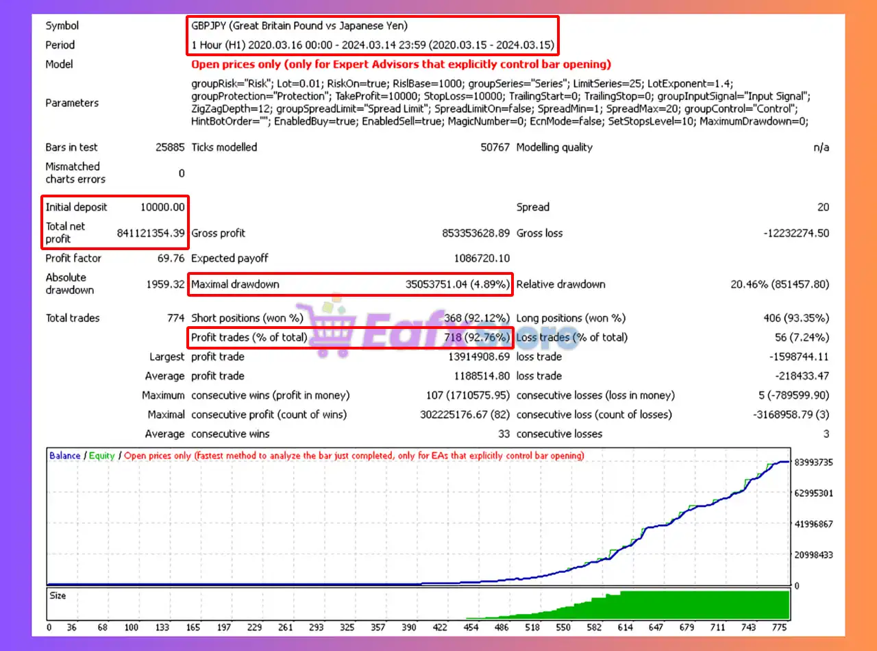
Task: Click the 83993735 label on chart axis
Action: point(814,463)
